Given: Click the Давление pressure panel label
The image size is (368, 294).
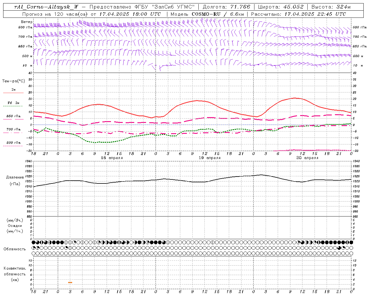Looking at the screenshot, I should (x=15, y=177).
